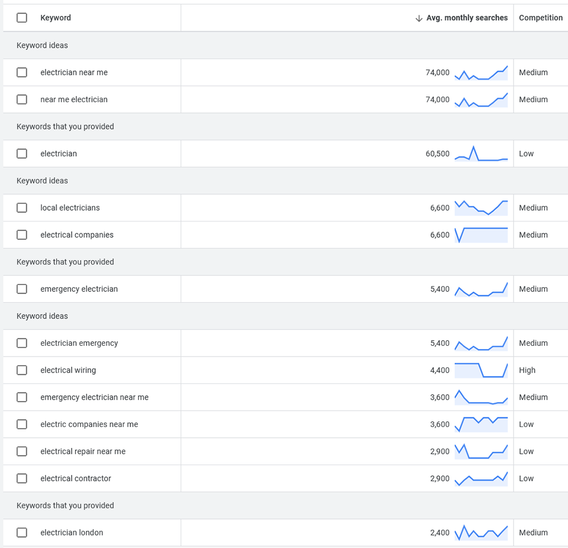Viewport: 568px width, 548px height.
Task: Toggle the emergency electrician checkbox
Action: 22,288
